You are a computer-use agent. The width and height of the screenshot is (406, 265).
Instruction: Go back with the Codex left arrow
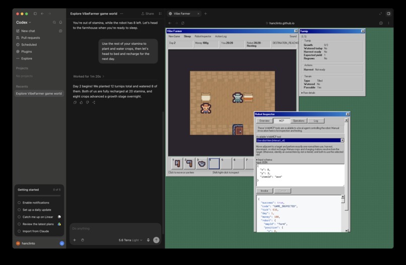click(x=42, y=14)
